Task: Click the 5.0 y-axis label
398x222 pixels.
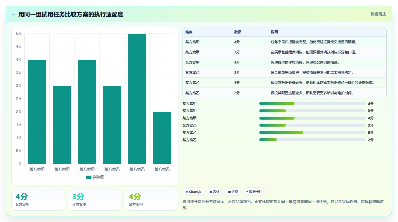Action: point(19,34)
